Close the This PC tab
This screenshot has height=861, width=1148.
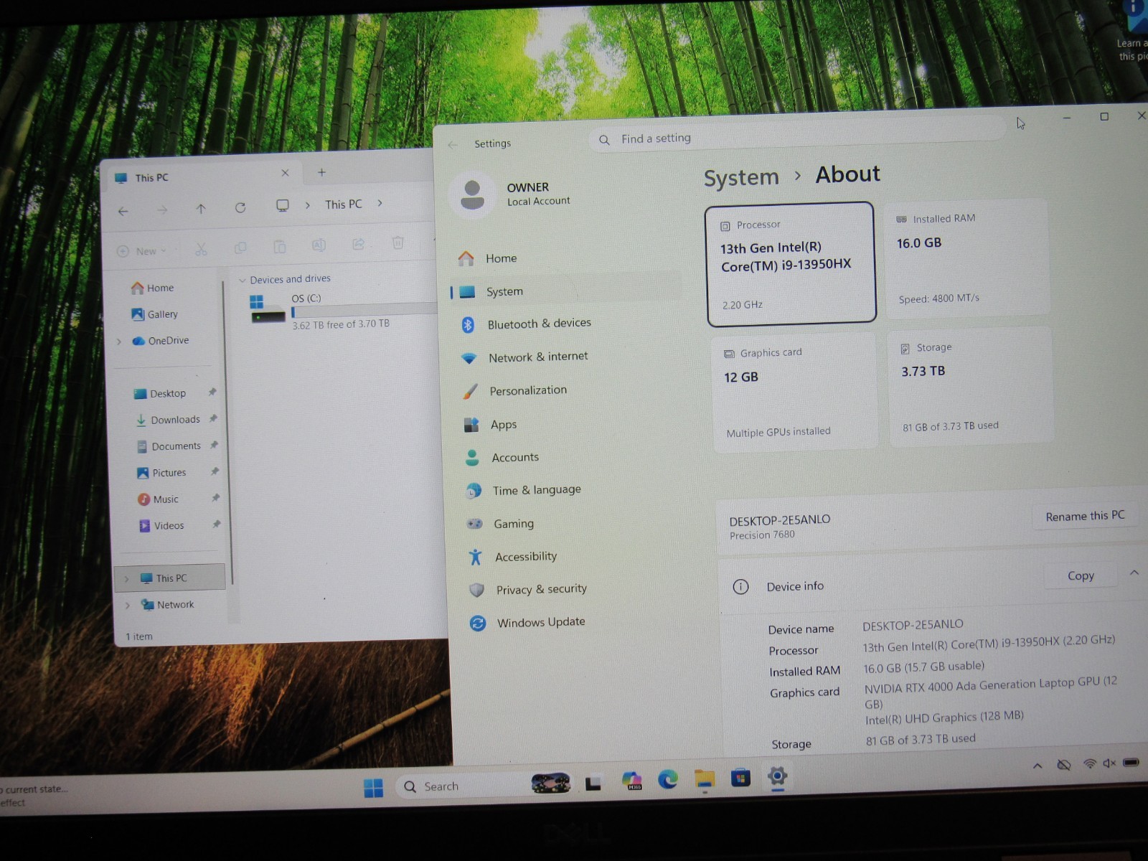coord(285,173)
